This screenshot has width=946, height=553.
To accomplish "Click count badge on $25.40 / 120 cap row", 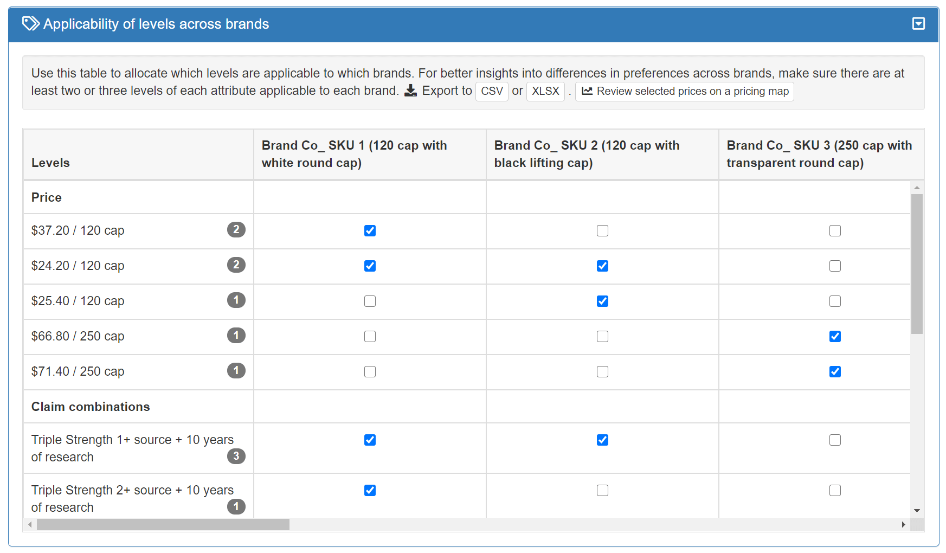I will coord(236,300).
